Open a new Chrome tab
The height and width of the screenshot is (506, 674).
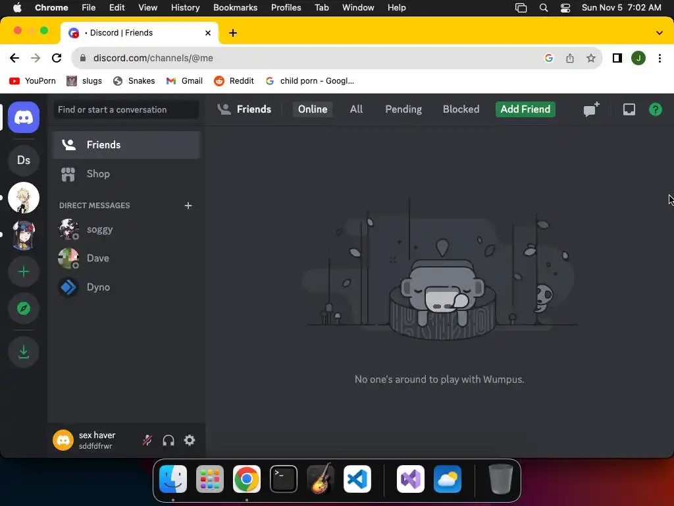(x=232, y=33)
